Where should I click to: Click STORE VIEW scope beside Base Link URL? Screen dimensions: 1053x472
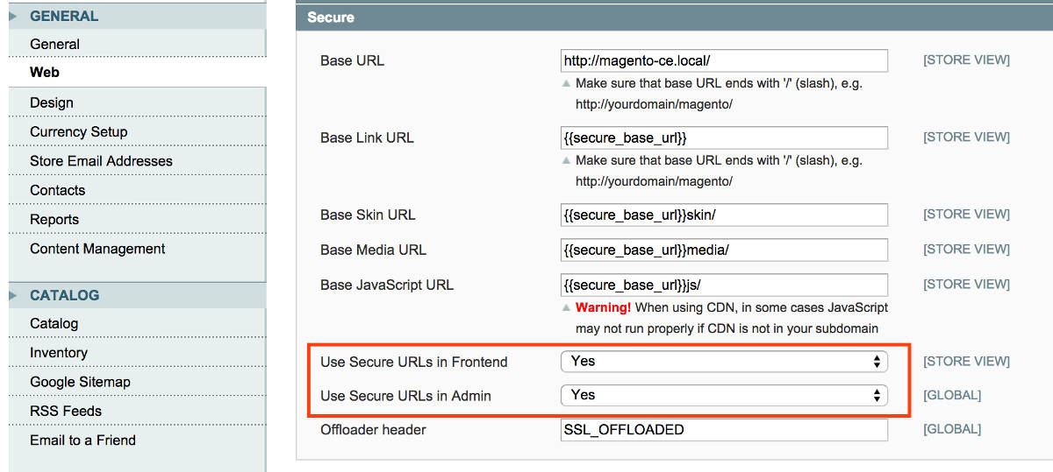coord(966,137)
